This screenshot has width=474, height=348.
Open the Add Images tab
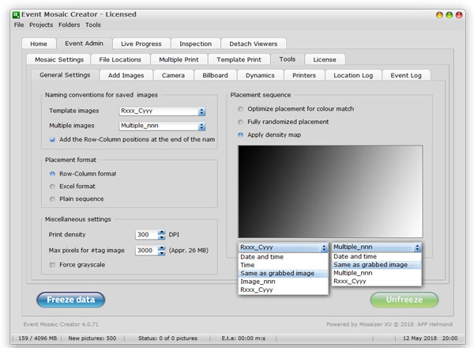126,75
